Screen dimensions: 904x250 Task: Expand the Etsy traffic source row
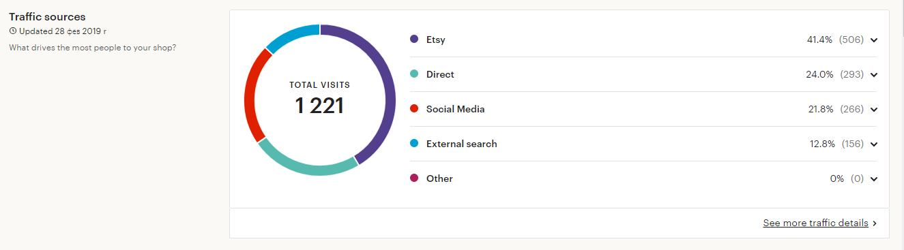(x=643, y=40)
